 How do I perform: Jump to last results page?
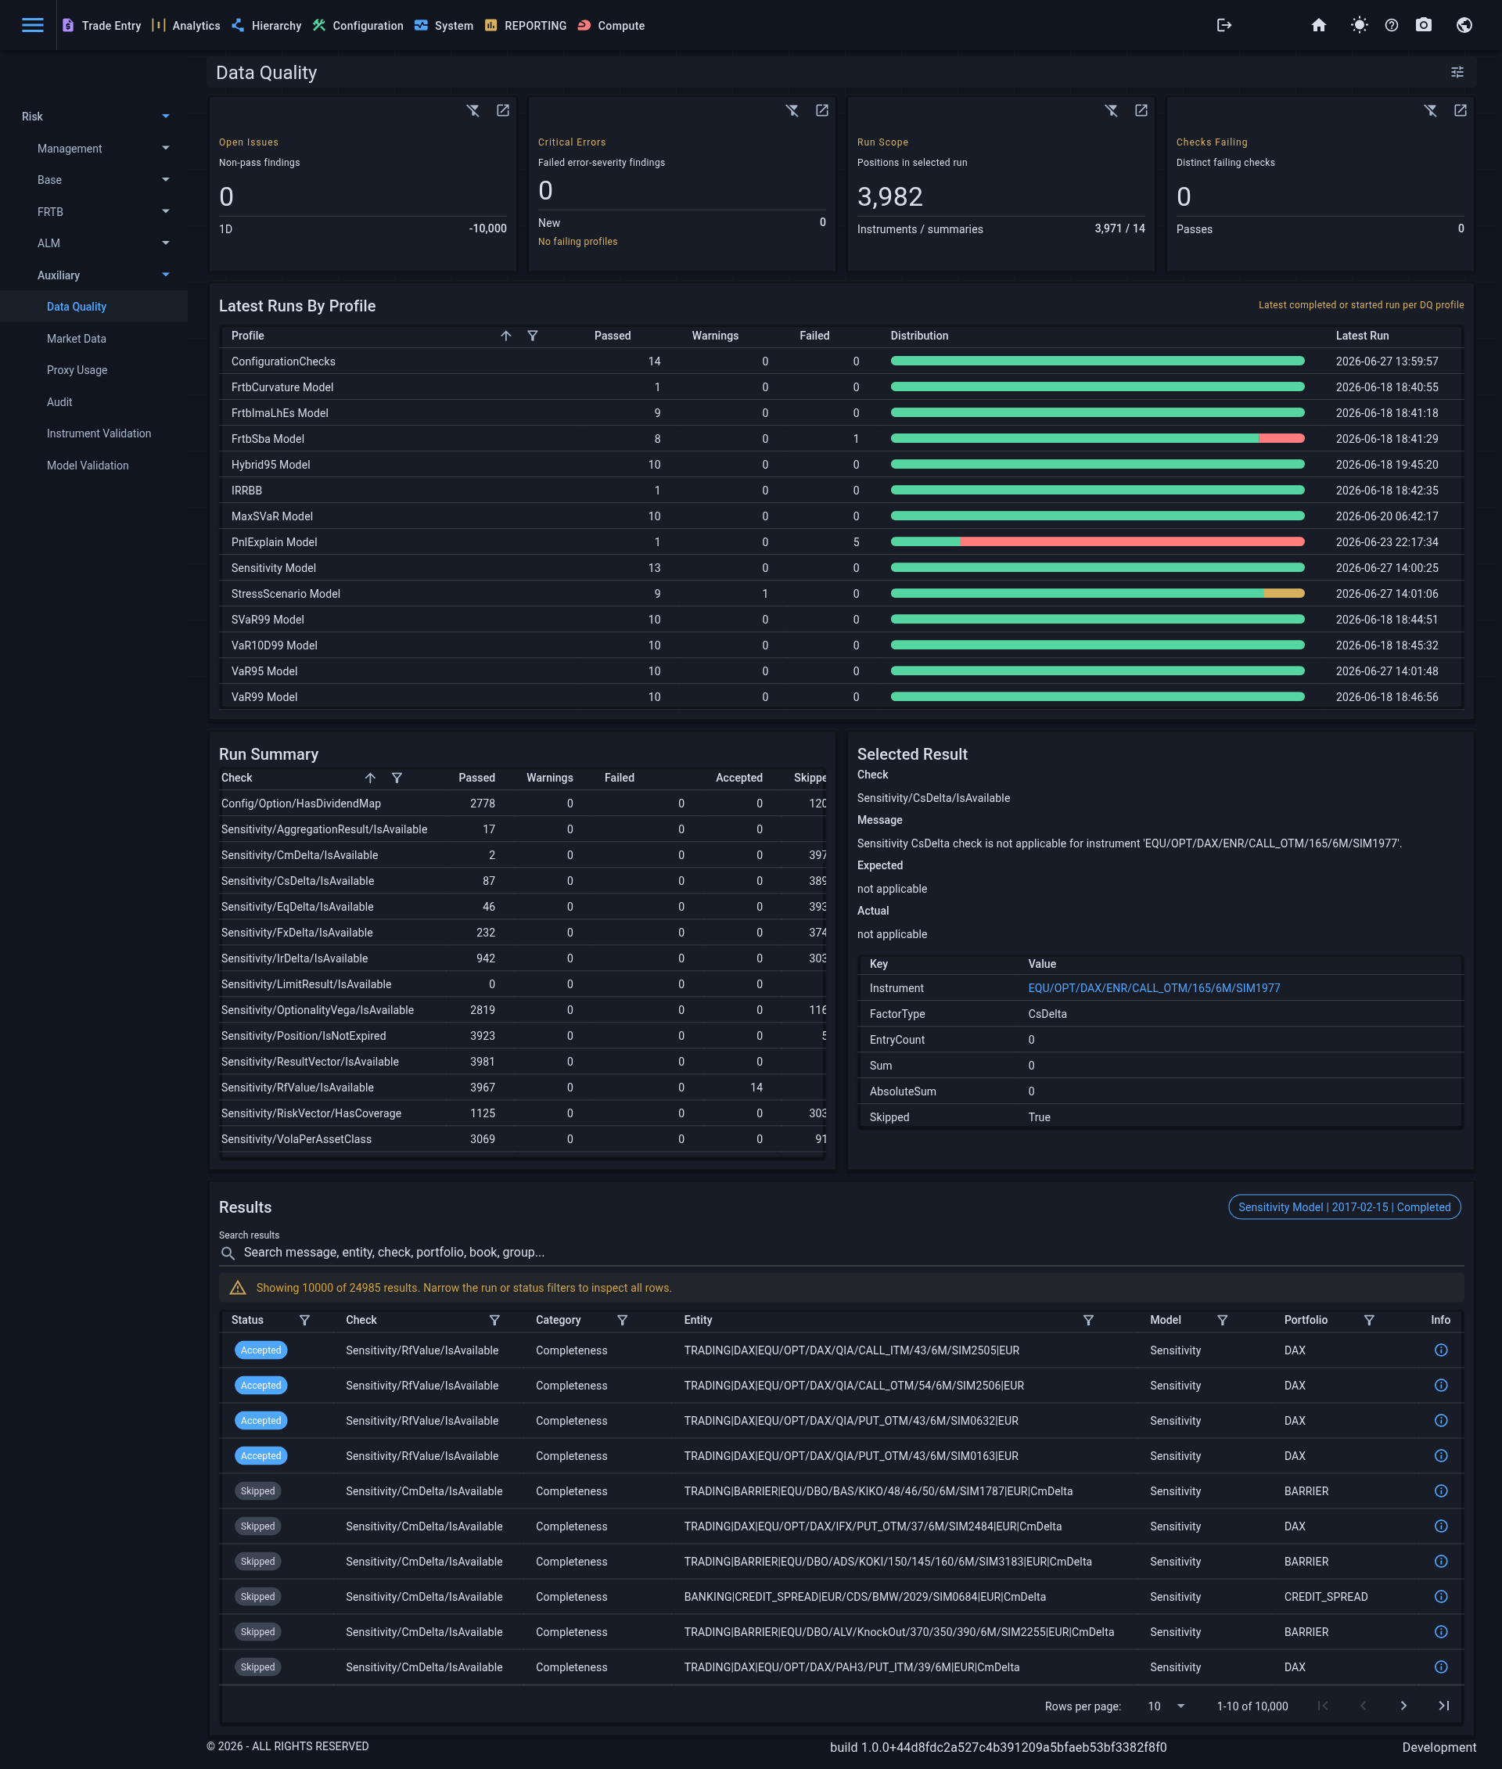(1443, 1706)
